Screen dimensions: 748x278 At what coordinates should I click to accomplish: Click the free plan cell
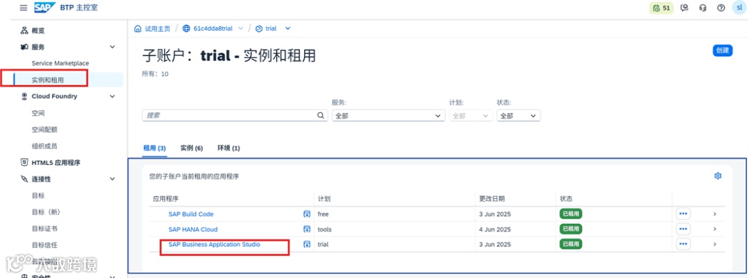[x=323, y=214]
